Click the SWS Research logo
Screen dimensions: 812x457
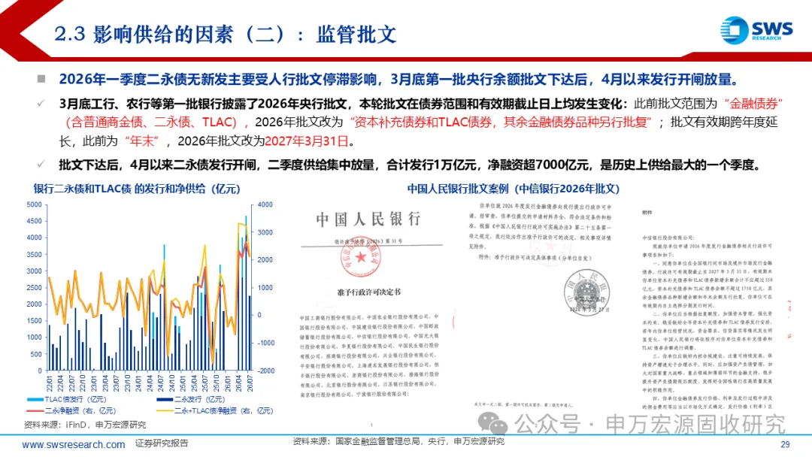(x=756, y=30)
